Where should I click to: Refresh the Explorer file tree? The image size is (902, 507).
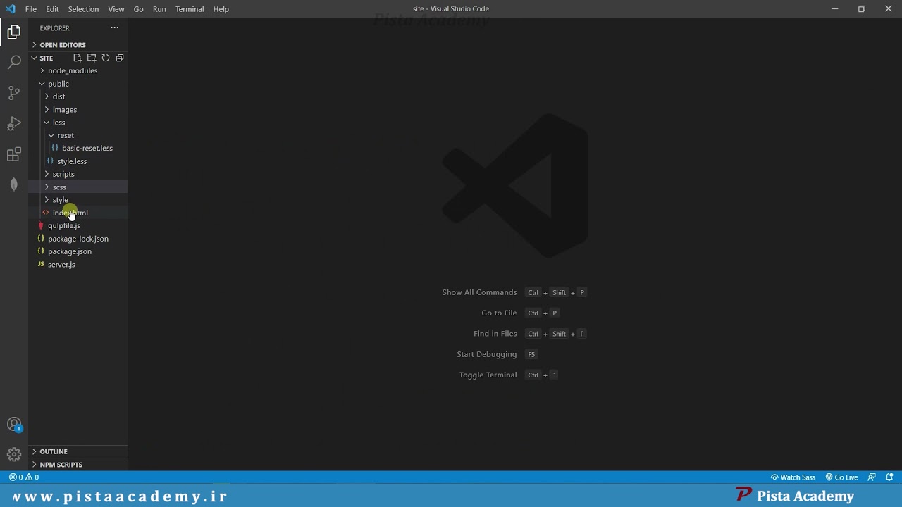(106, 58)
